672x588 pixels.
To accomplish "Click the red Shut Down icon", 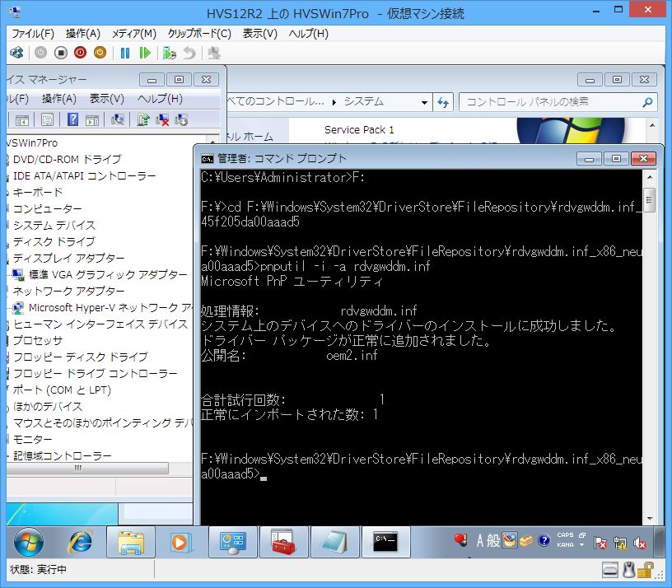I will click(80, 53).
